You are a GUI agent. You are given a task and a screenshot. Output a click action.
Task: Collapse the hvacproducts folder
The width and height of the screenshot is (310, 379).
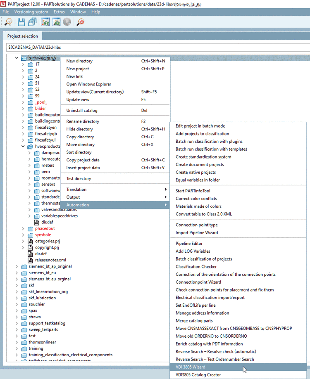23,146
